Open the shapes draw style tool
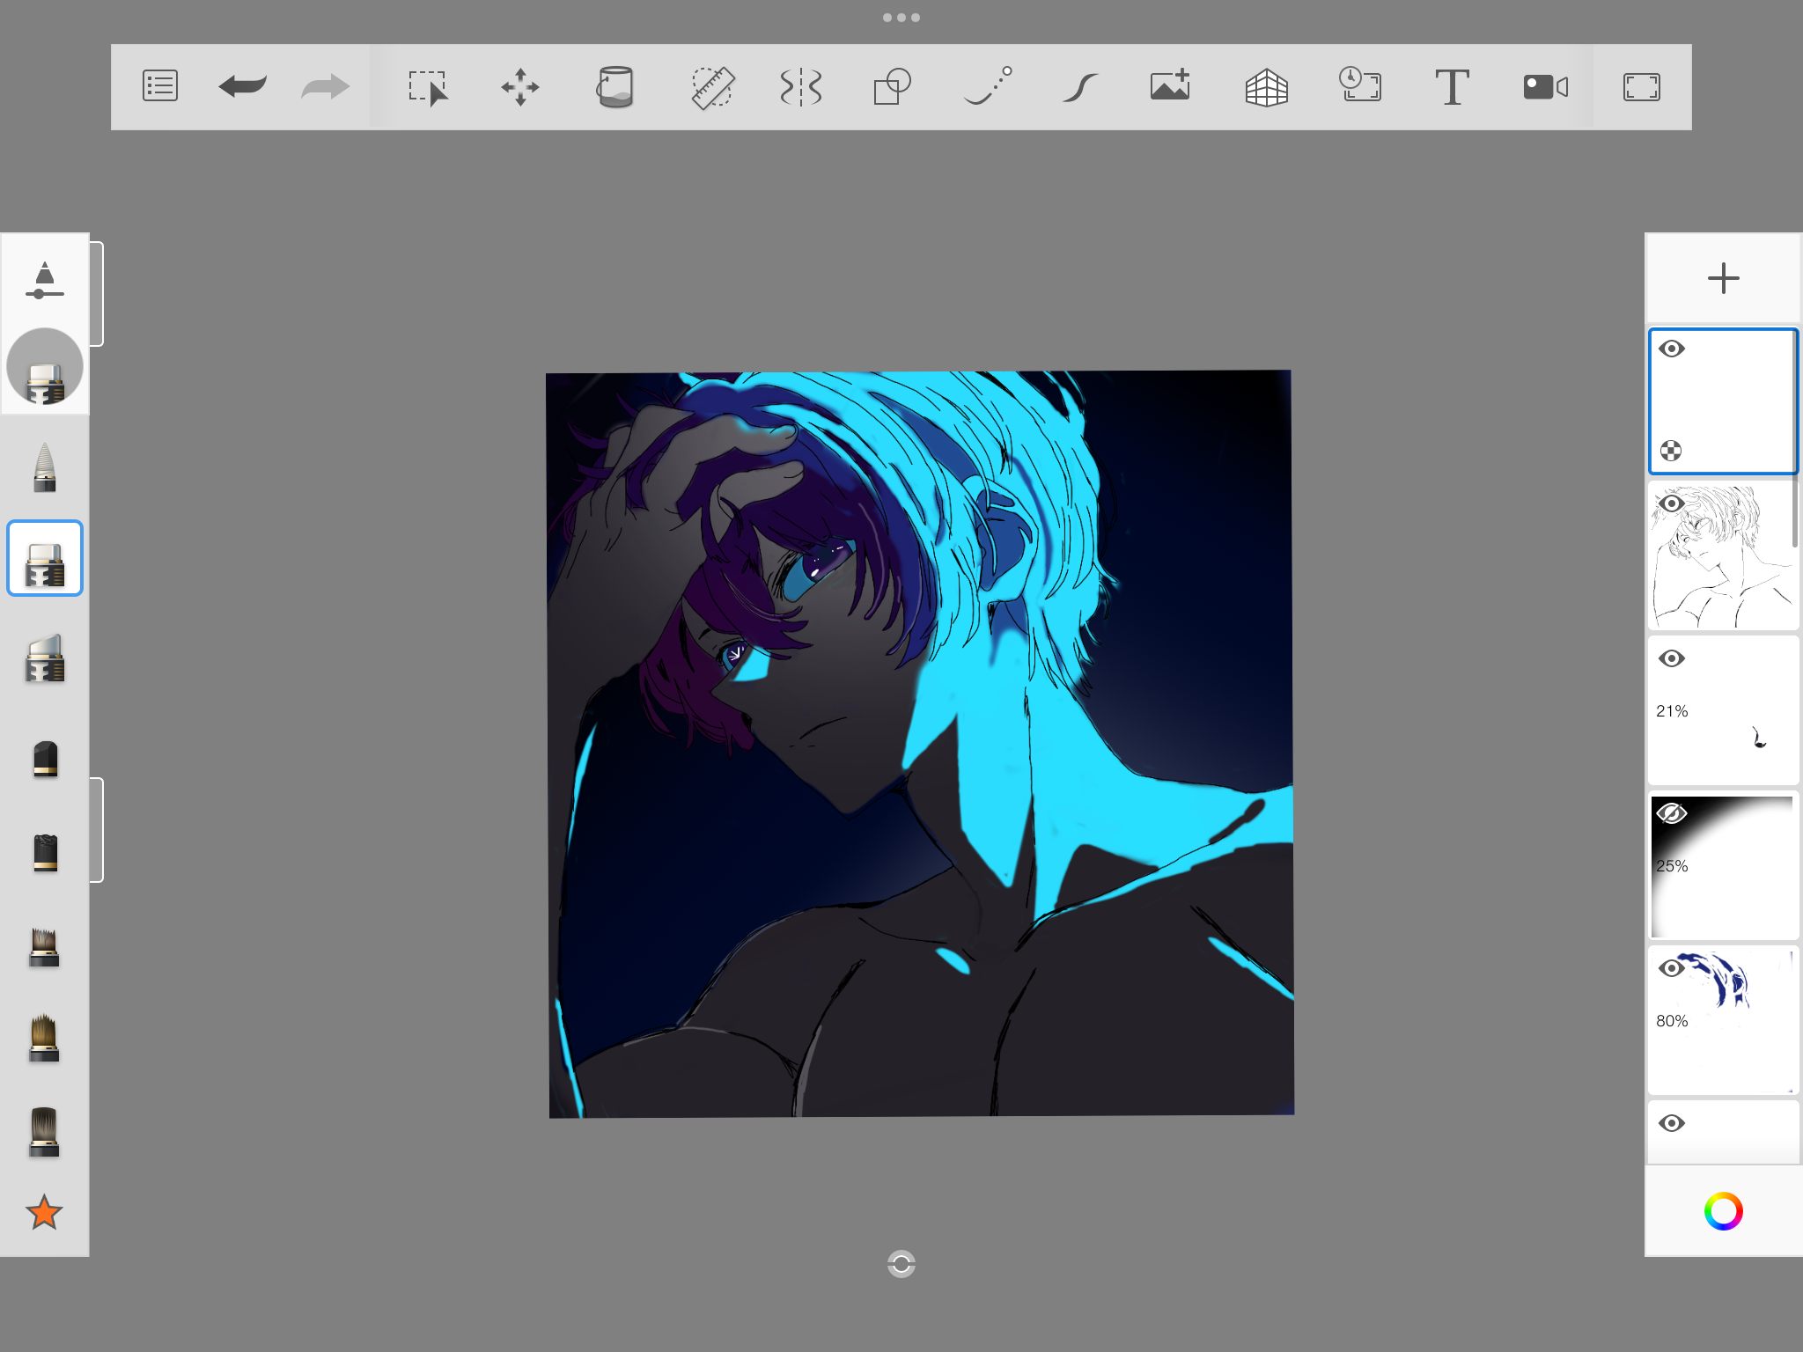 (892, 87)
